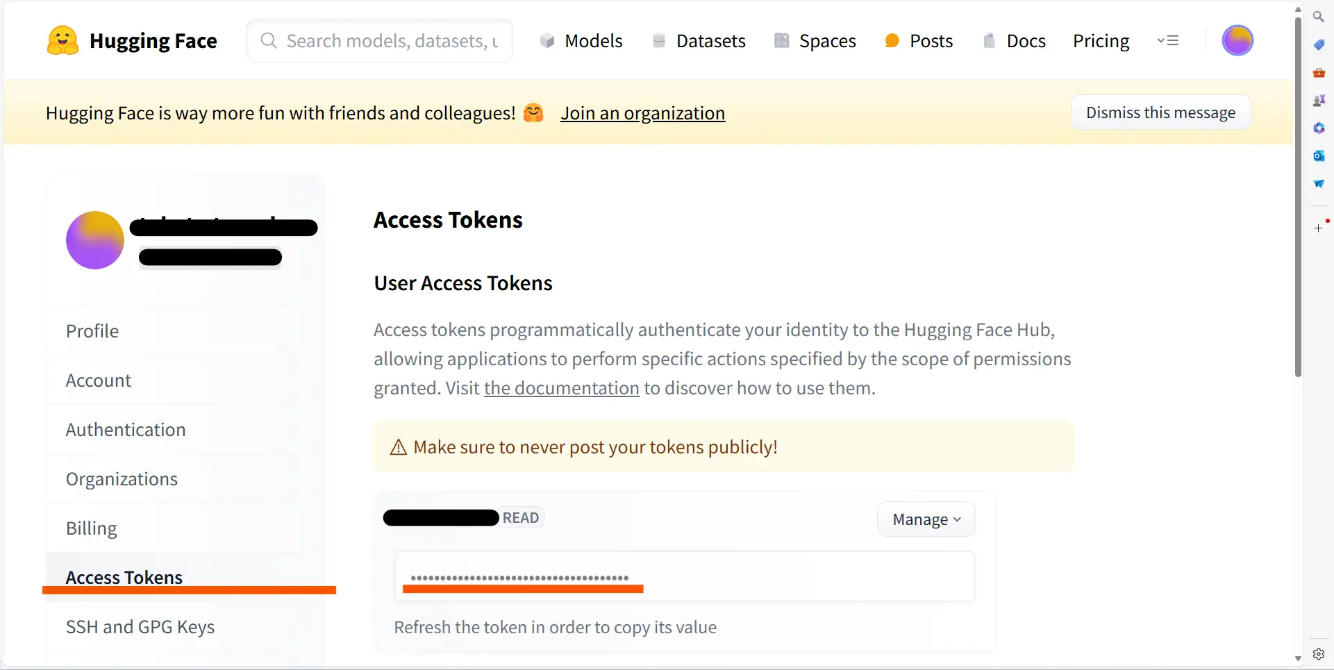Open the Shopping tag icon in sidebar
Image resolution: width=1334 pixels, height=670 pixels.
coord(1319,45)
